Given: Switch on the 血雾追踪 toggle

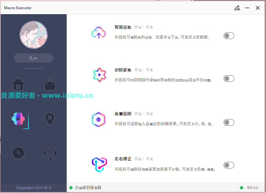Looking at the screenshot, I should point(229,123).
